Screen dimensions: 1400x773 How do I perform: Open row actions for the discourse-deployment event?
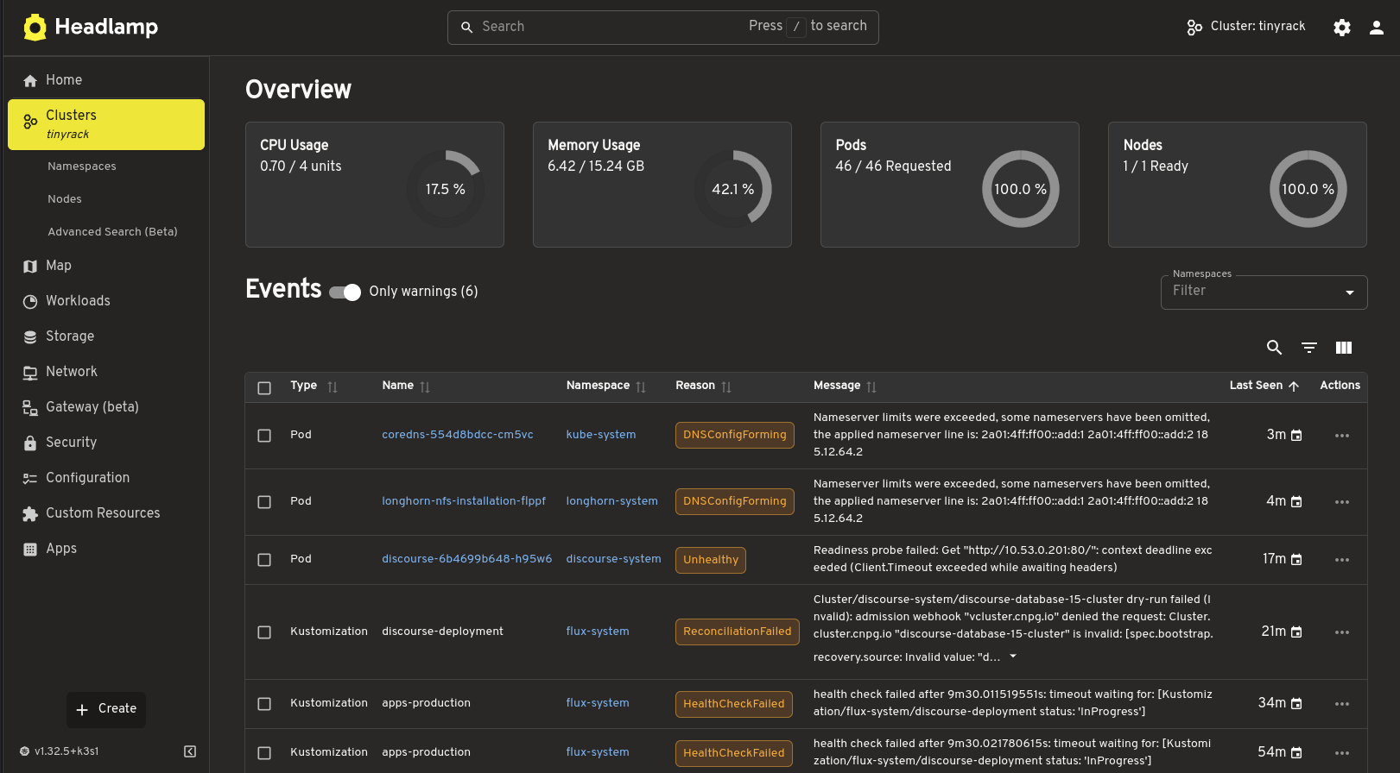(x=1342, y=632)
